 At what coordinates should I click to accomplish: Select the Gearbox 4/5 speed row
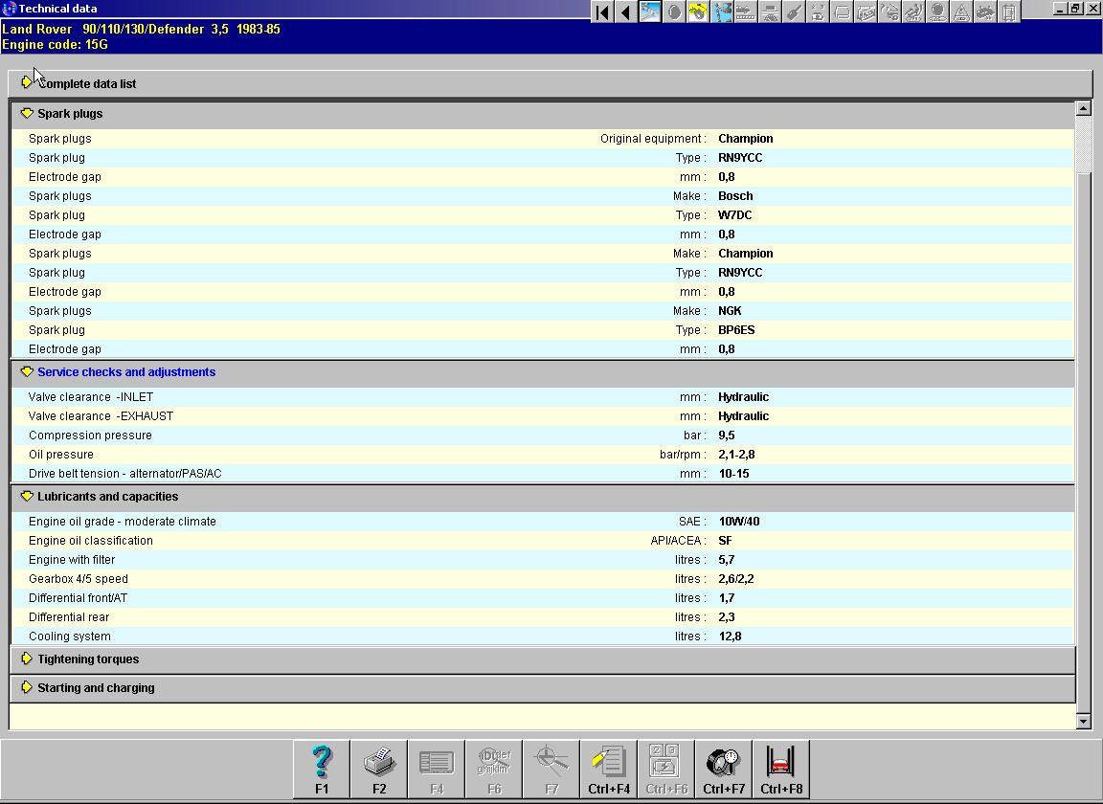pos(543,579)
